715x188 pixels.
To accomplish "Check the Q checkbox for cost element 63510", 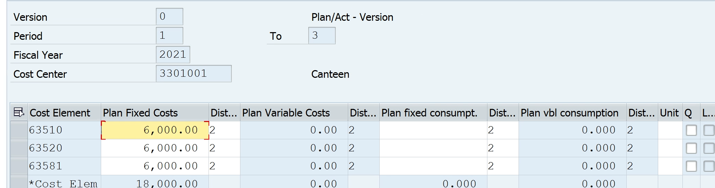I will 691,130.
